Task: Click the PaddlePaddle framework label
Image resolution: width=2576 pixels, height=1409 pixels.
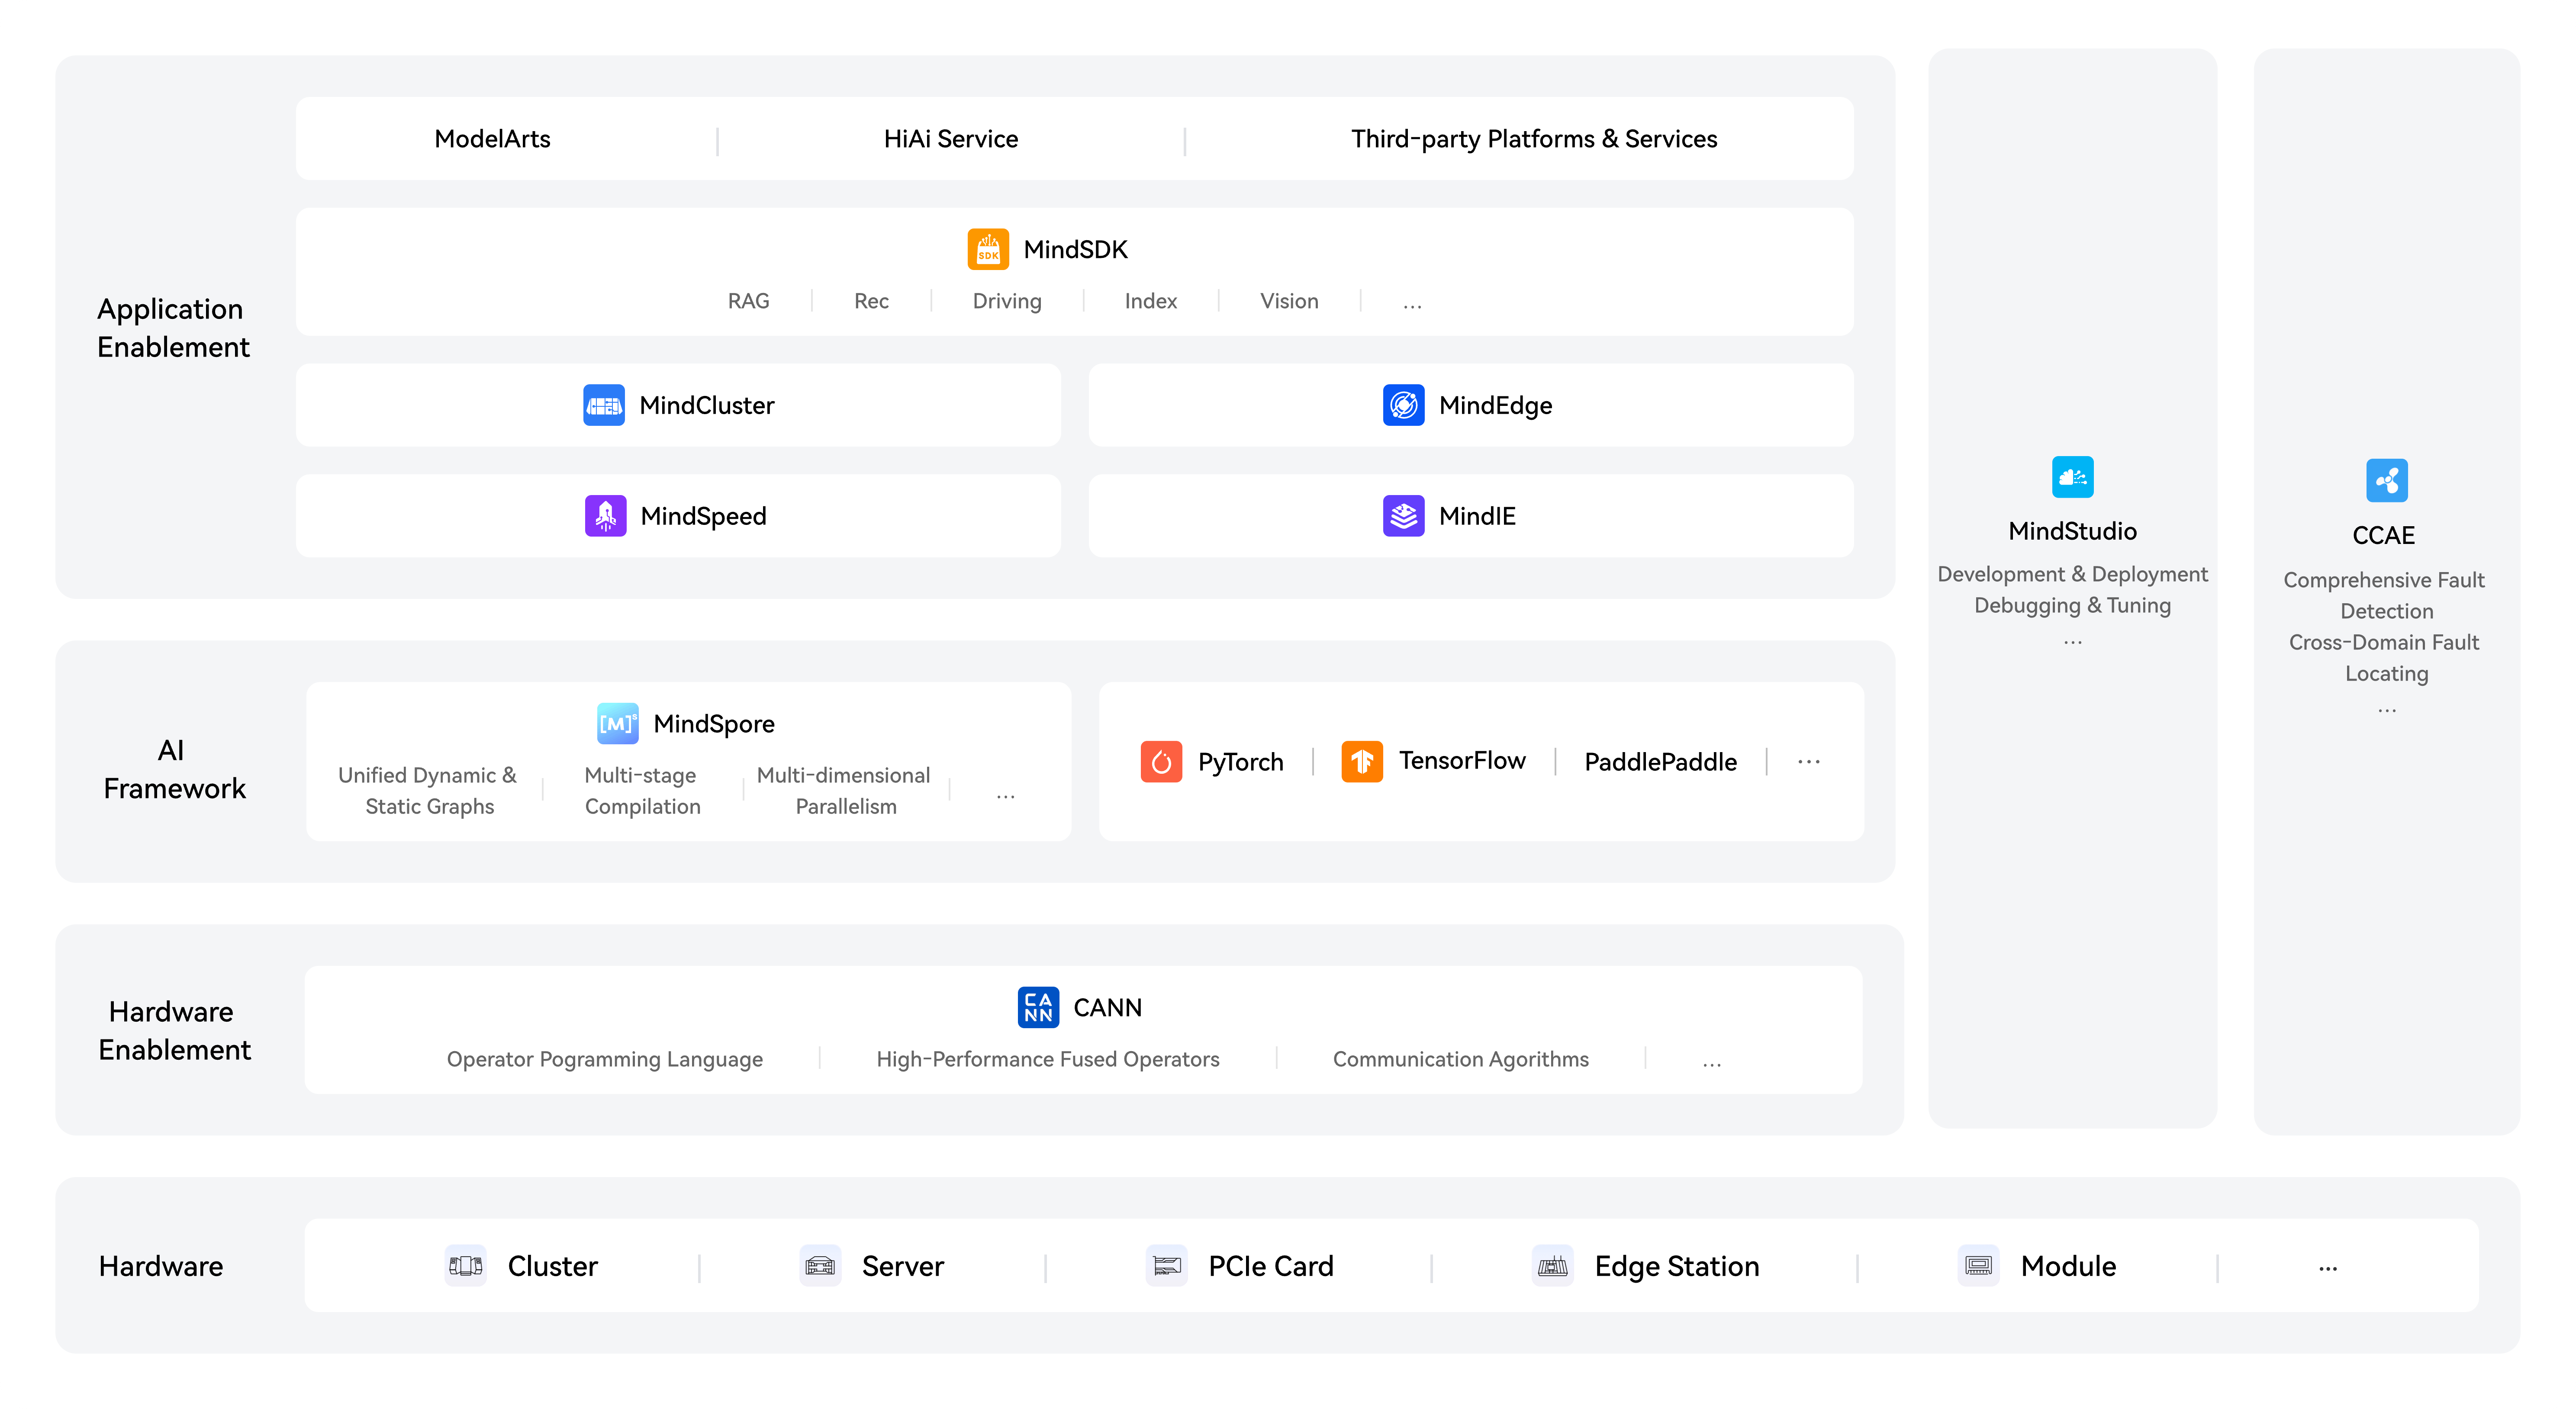Action: (x=1660, y=762)
